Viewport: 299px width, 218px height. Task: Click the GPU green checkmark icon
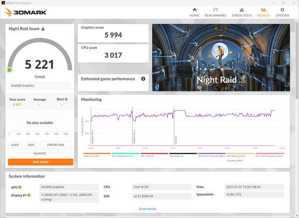click(20, 187)
